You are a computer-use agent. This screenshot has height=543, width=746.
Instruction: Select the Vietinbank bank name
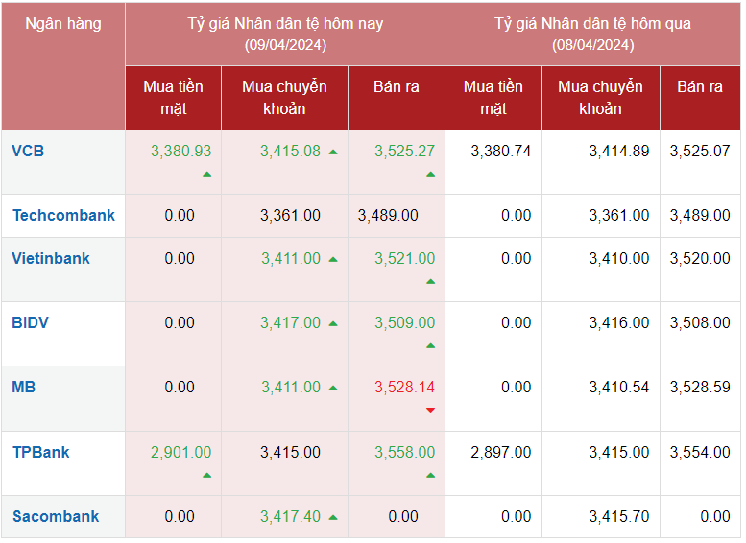click(51, 258)
